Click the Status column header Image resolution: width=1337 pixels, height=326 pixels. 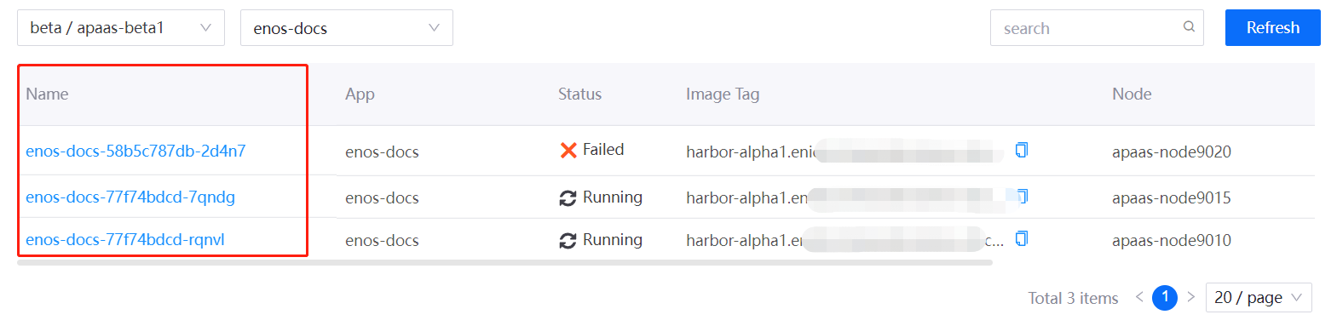[x=579, y=94]
